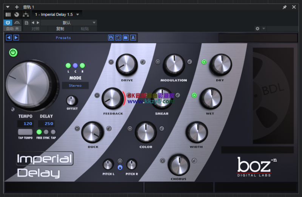Click the pitch link lock icon

tap(120, 167)
